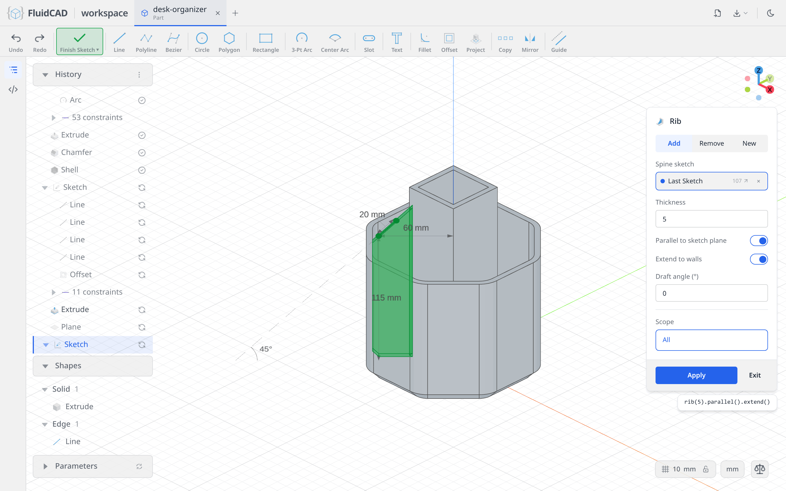Exit the Rib panel
This screenshot has width=786, height=491.
click(755, 375)
